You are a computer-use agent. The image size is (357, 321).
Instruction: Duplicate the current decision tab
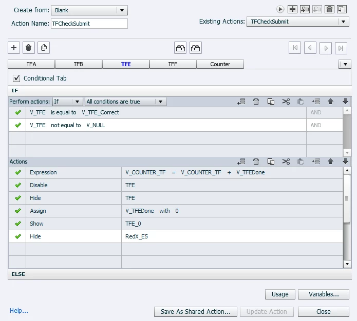pyautogui.click(x=44, y=48)
